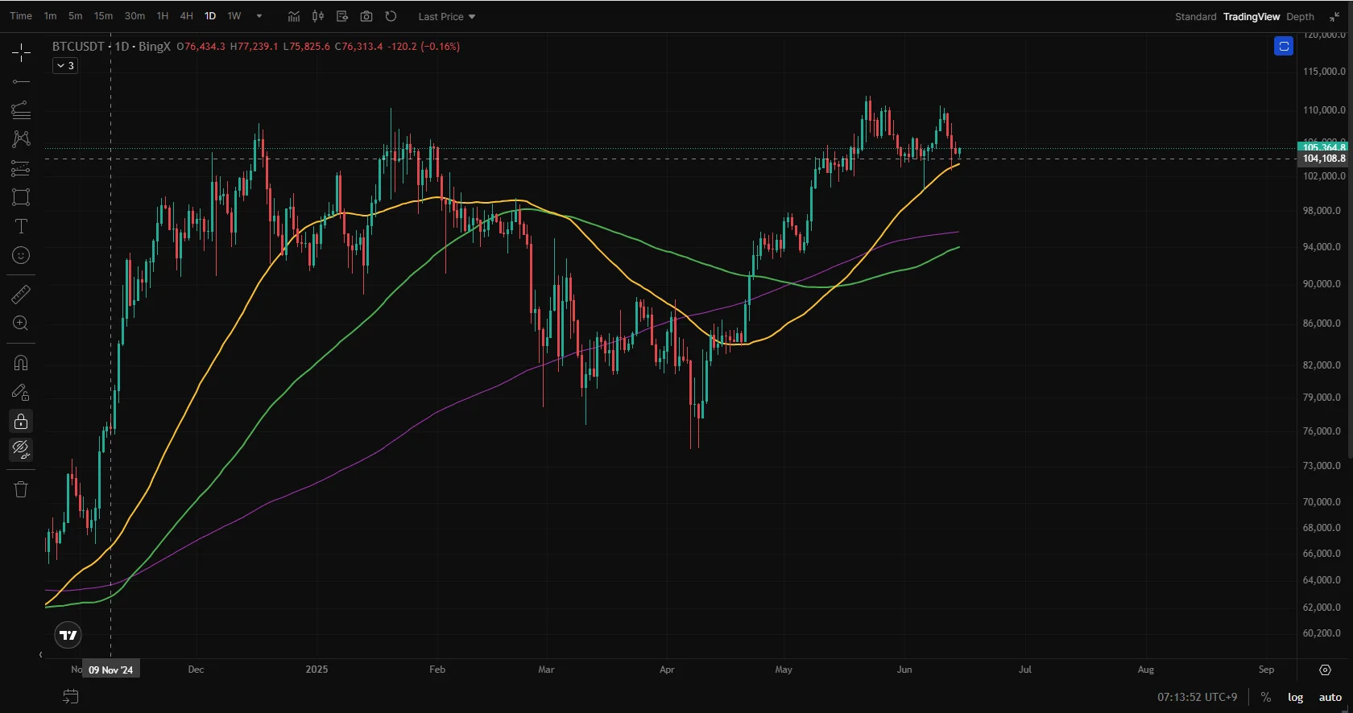Open the candlestick chart type icon

tap(318, 16)
